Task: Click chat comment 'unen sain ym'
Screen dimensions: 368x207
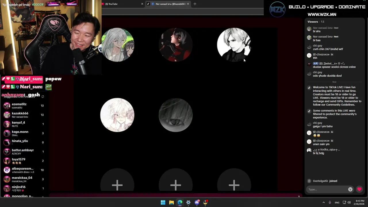Action: click(x=321, y=144)
